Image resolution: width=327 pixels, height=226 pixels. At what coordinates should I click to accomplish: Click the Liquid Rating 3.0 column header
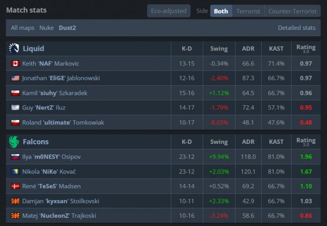(306, 49)
